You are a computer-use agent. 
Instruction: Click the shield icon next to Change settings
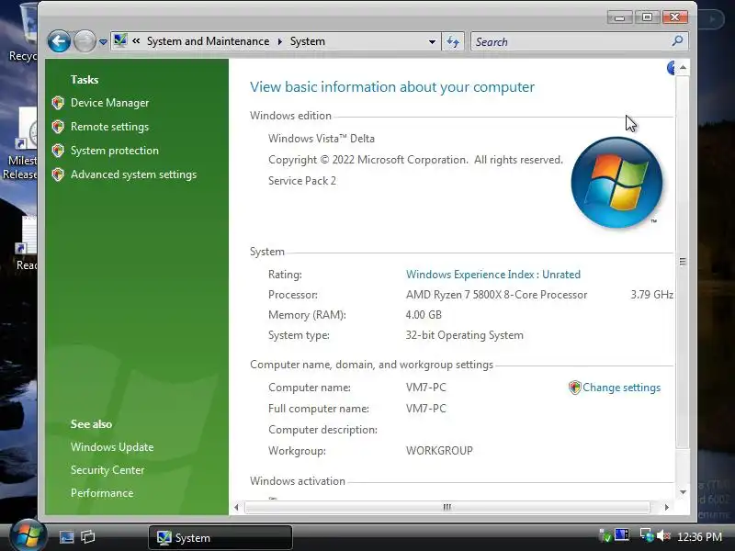pos(575,388)
